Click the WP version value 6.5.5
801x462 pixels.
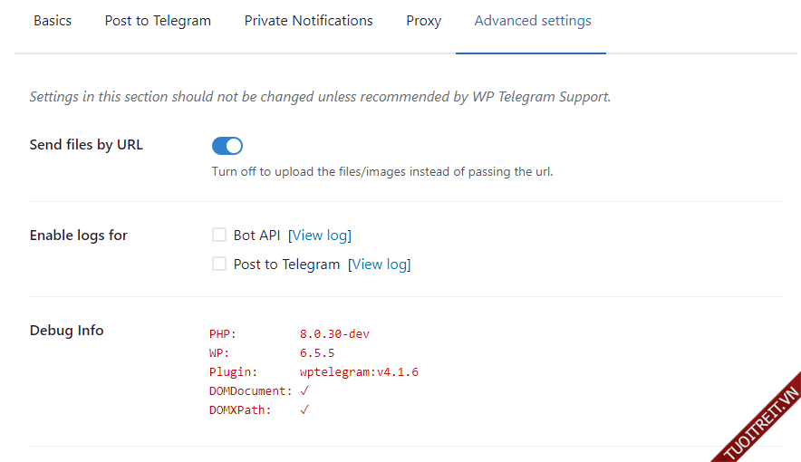click(317, 353)
